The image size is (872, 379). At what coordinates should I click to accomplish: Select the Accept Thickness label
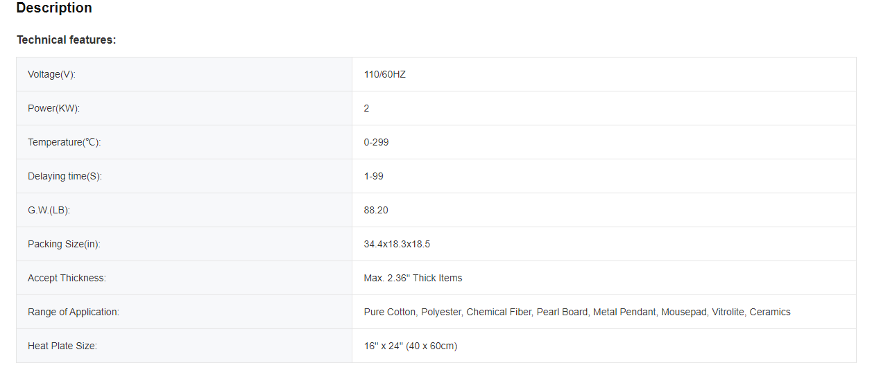[x=67, y=278]
